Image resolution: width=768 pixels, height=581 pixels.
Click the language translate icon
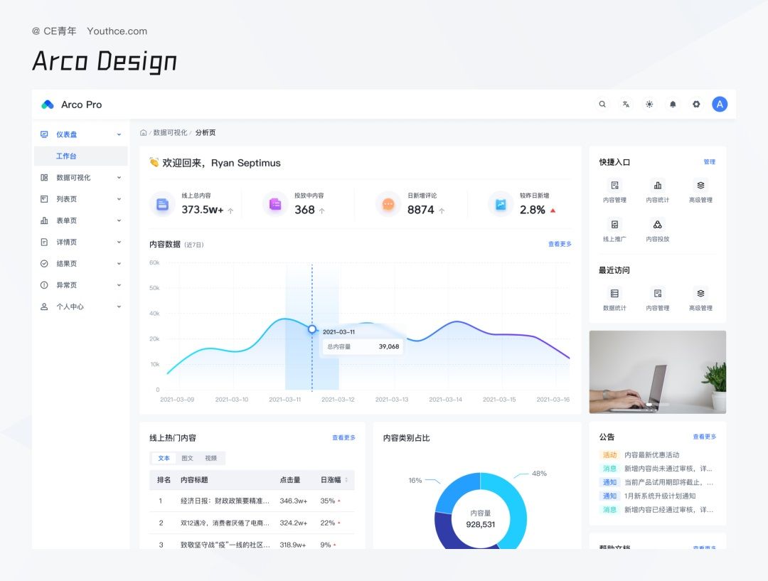click(x=626, y=105)
